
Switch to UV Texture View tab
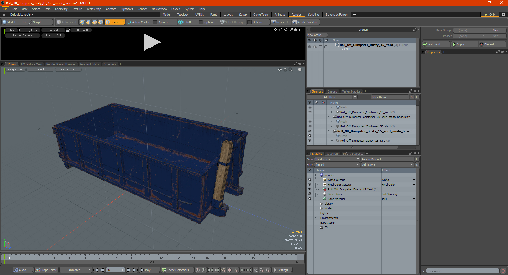(x=31, y=64)
